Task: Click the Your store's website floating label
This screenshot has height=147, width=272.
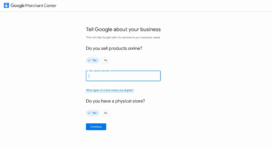Action: (99, 71)
